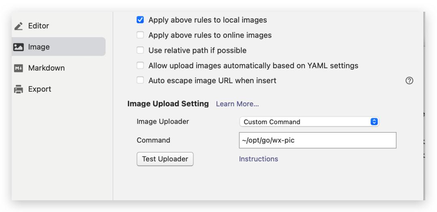437x212 pixels.
Task: Toggle Auto escape image URL when insert
Action: [140, 81]
